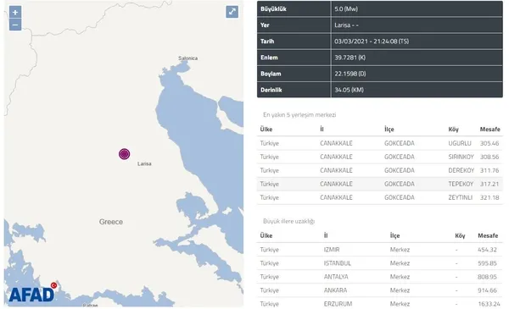The image size is (509, 309).
Task: Select ERZURUM city cell
Action: [338, 304]
